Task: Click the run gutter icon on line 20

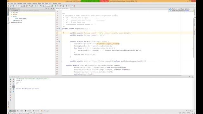Action: click(x=59, y=41)
